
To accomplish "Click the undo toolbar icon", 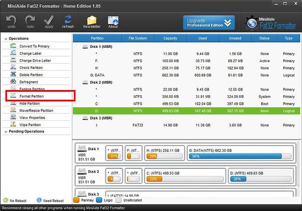I will [x=11, y=21].
